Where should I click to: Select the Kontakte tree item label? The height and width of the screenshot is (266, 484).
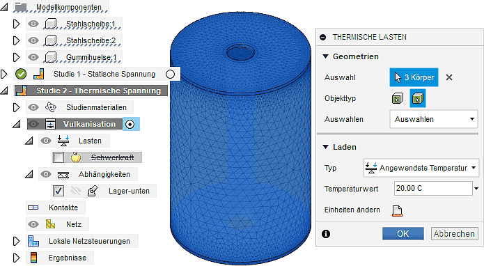point(63,208)
